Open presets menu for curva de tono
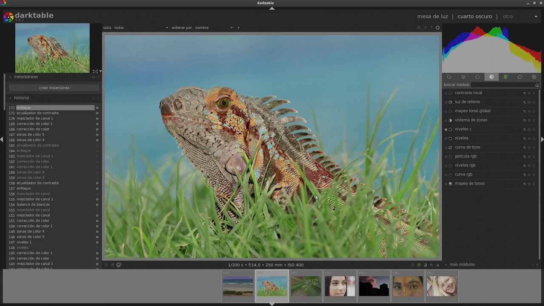The height and width of the screenshot is (306, 544). tap(534, 147)
